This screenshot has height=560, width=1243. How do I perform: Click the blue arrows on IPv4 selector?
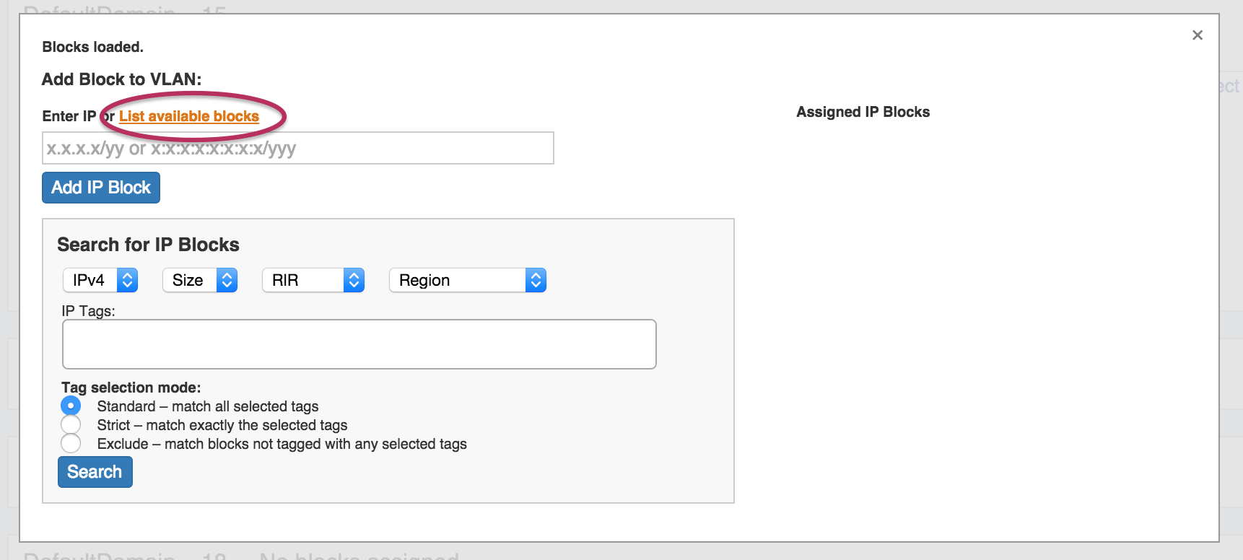127,280
